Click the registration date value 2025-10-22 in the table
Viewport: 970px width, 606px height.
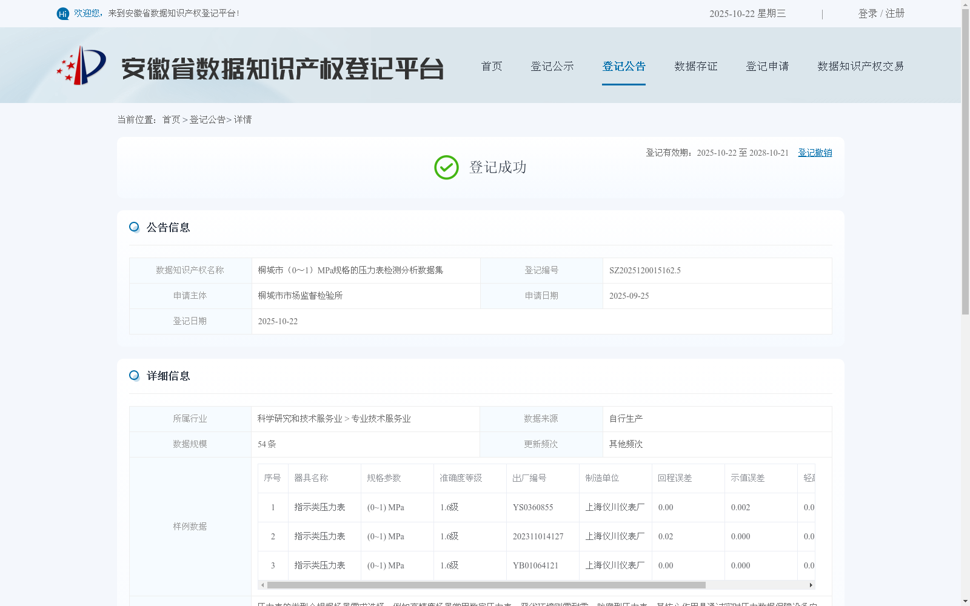[x=278, y=322]
